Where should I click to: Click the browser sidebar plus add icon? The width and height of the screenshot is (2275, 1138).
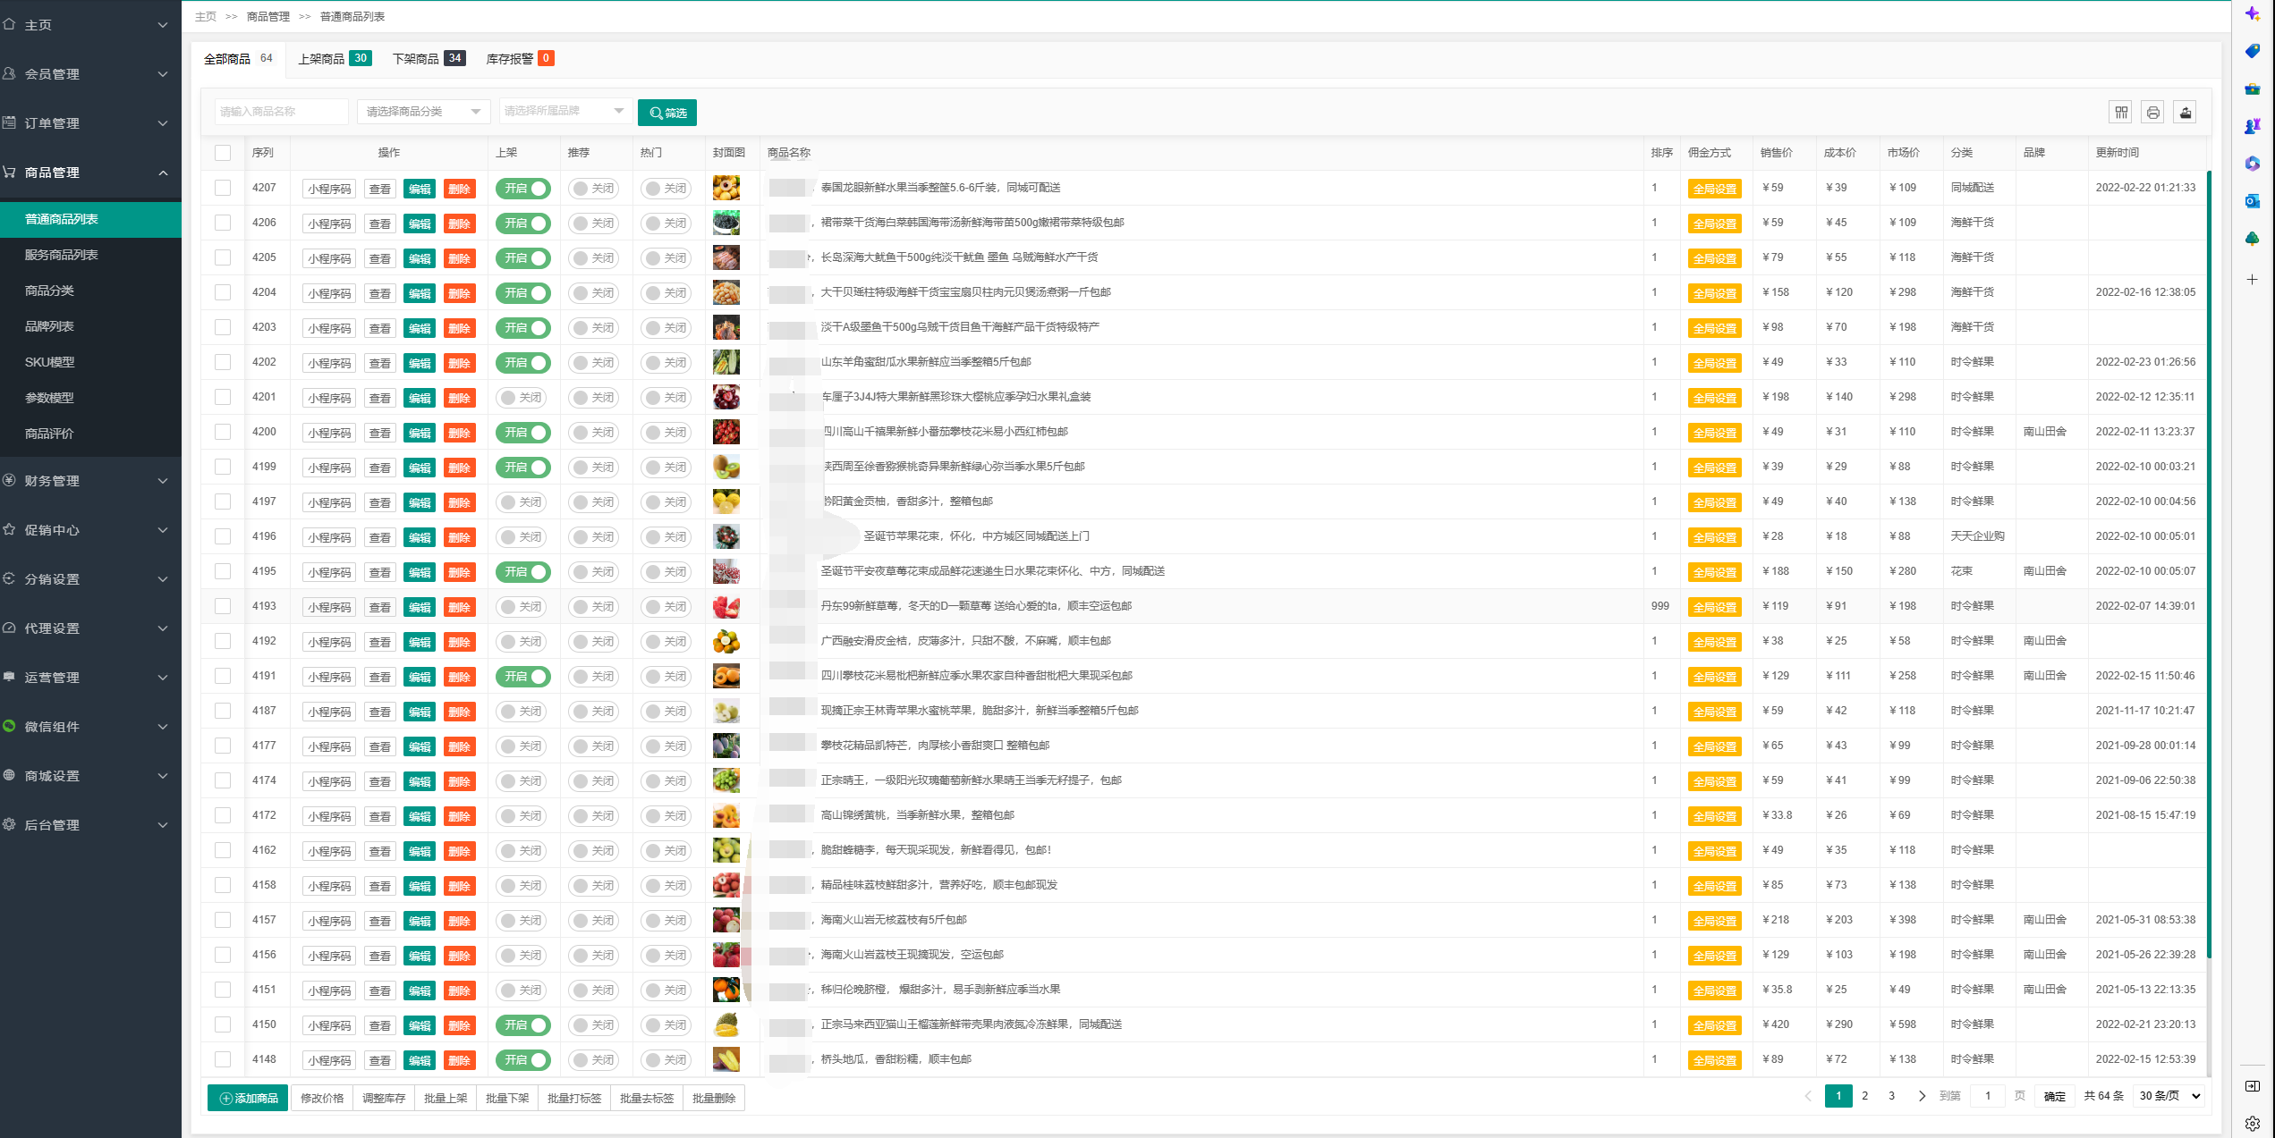2253,280
